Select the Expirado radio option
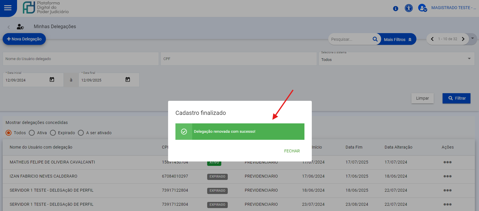This screenshot has width=479, height=211. (53, 133)
